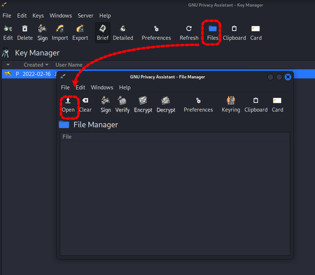Open Help menu in Key Manager
Screen dimensions: 315x275
click(105, 16)
